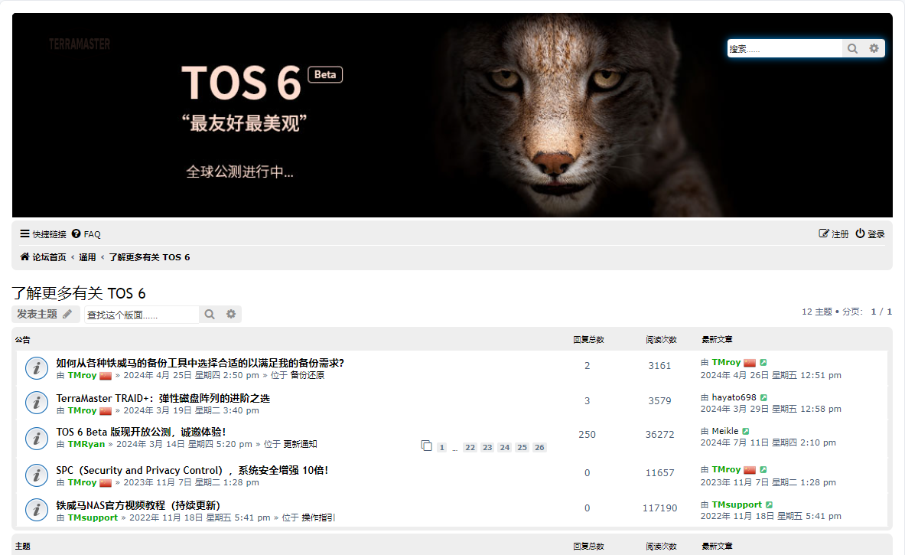Screen dimensions: 905x555
Task: Open the 通用 breadcrumb link
Action: coord(87,257)
